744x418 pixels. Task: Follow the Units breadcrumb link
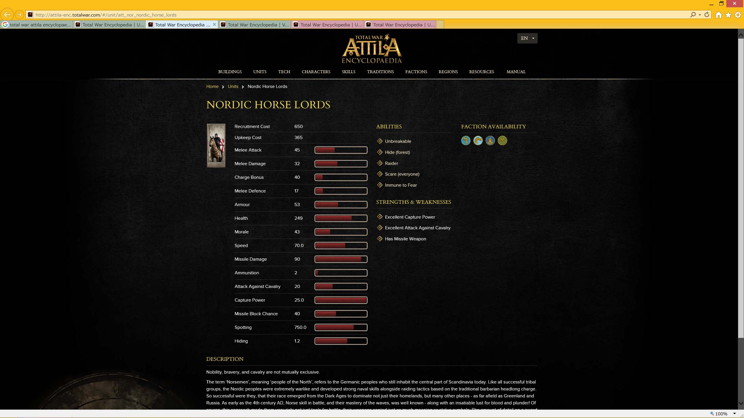point(233,87)
